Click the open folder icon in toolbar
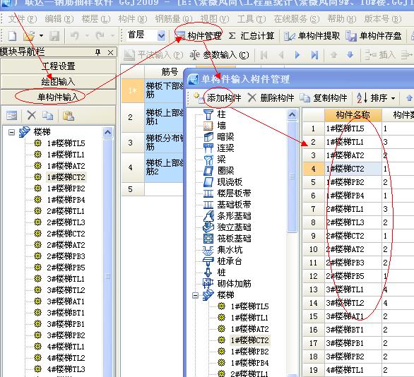The width and height of the screenshot is (414, 377). tap(29, 36)
